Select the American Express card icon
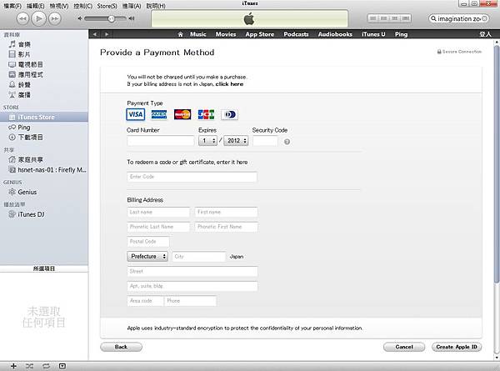This screenshot has height=371, width=500. tap(159, 114)
